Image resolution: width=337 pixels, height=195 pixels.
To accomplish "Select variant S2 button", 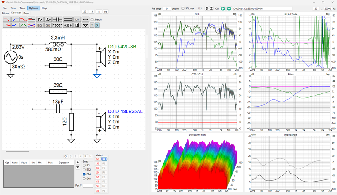I will click(98, 163).
